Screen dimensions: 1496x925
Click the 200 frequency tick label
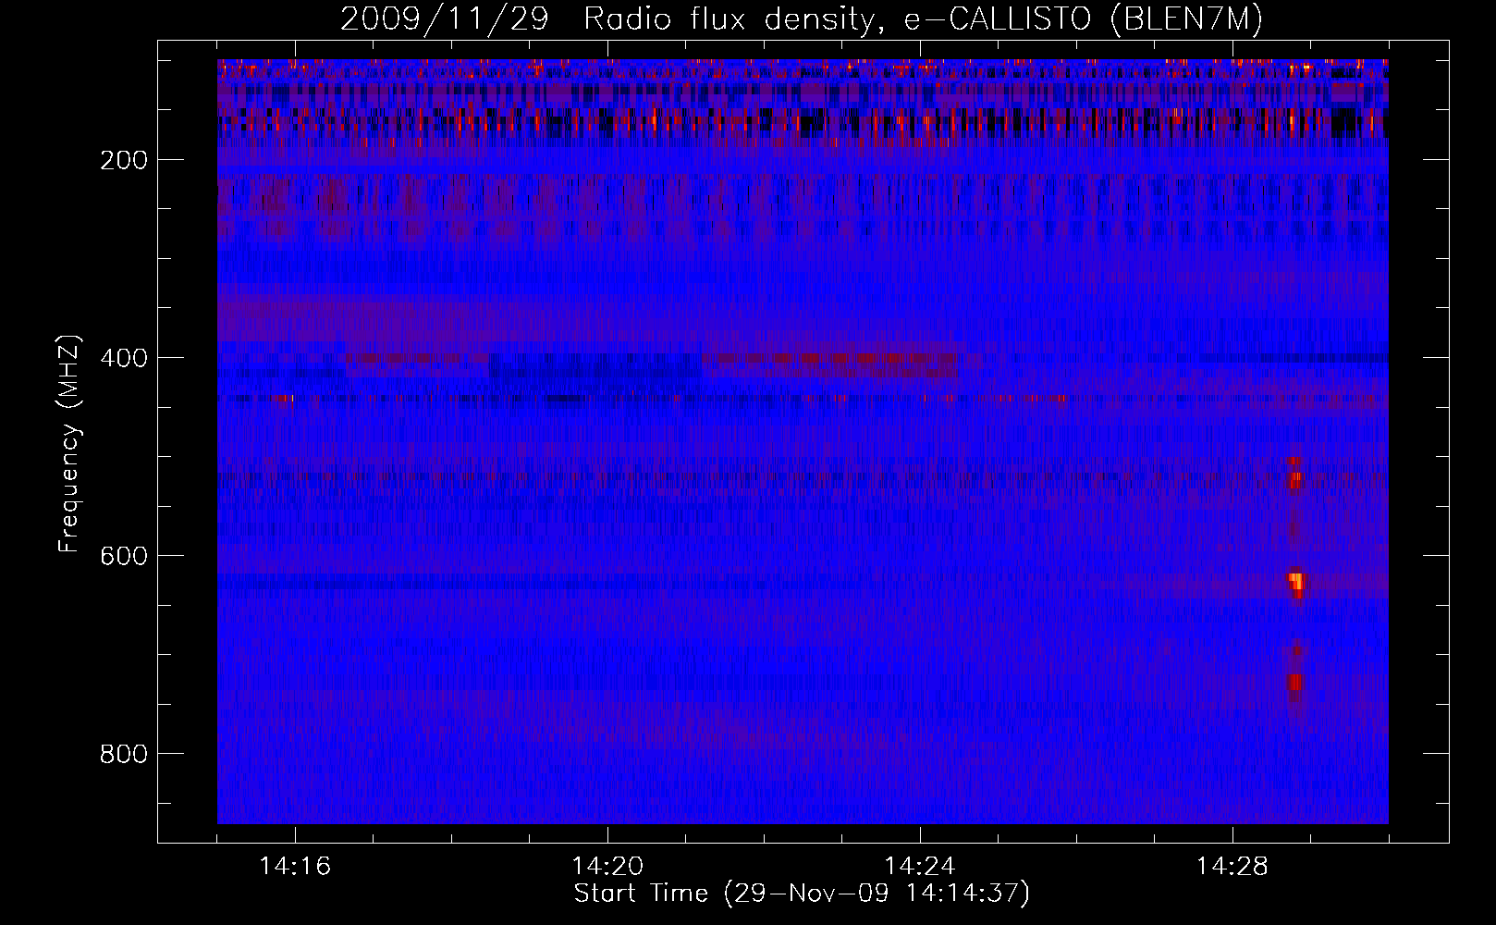pyautogui.click(x=124, y=160)
